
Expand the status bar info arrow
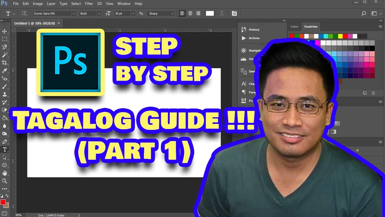(x=79, y=215)
